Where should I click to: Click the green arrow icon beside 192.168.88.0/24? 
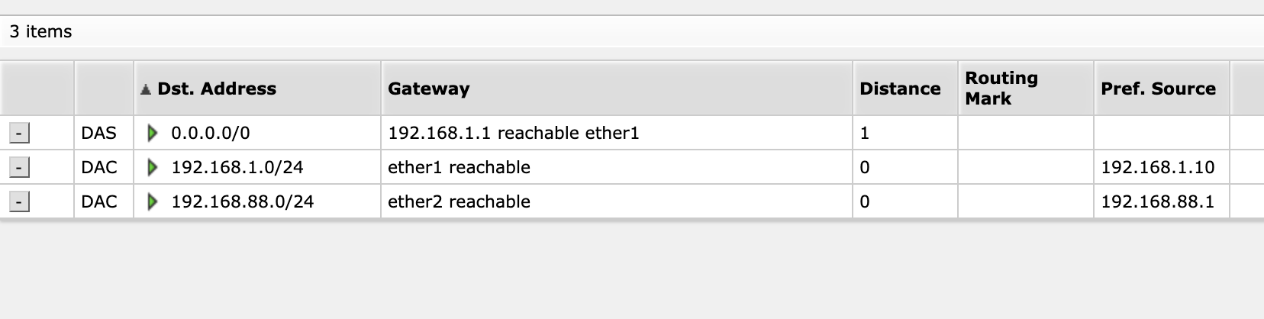coord(153,202)
